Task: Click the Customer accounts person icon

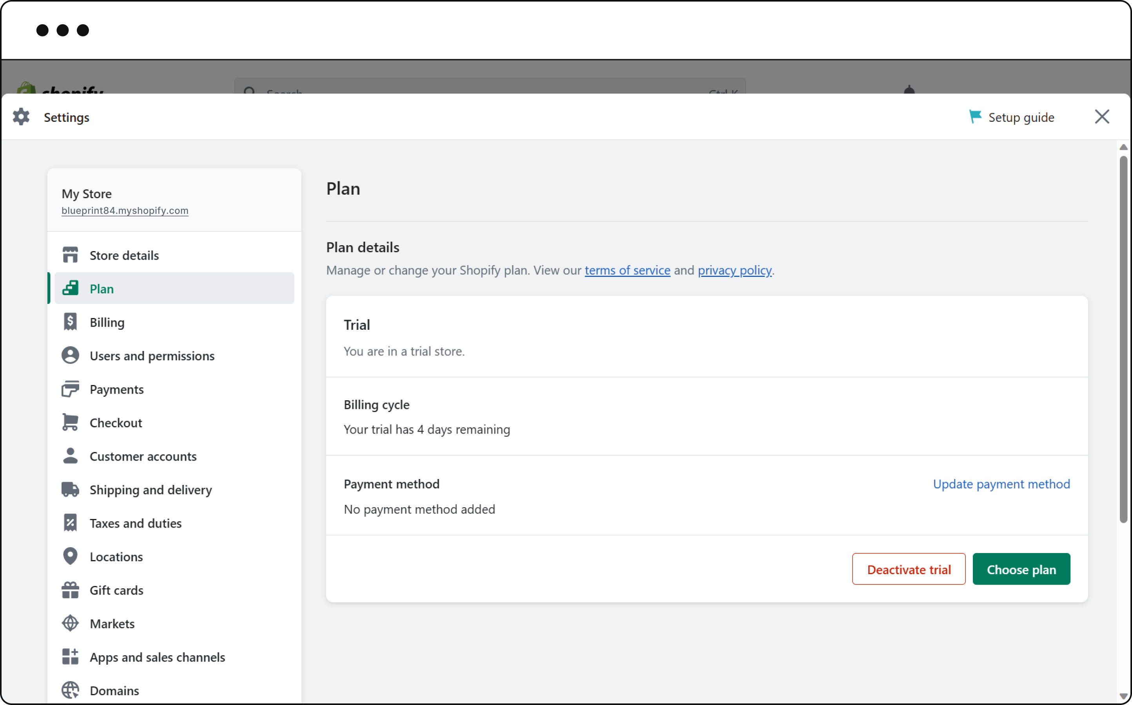Action: pos(70,456)
